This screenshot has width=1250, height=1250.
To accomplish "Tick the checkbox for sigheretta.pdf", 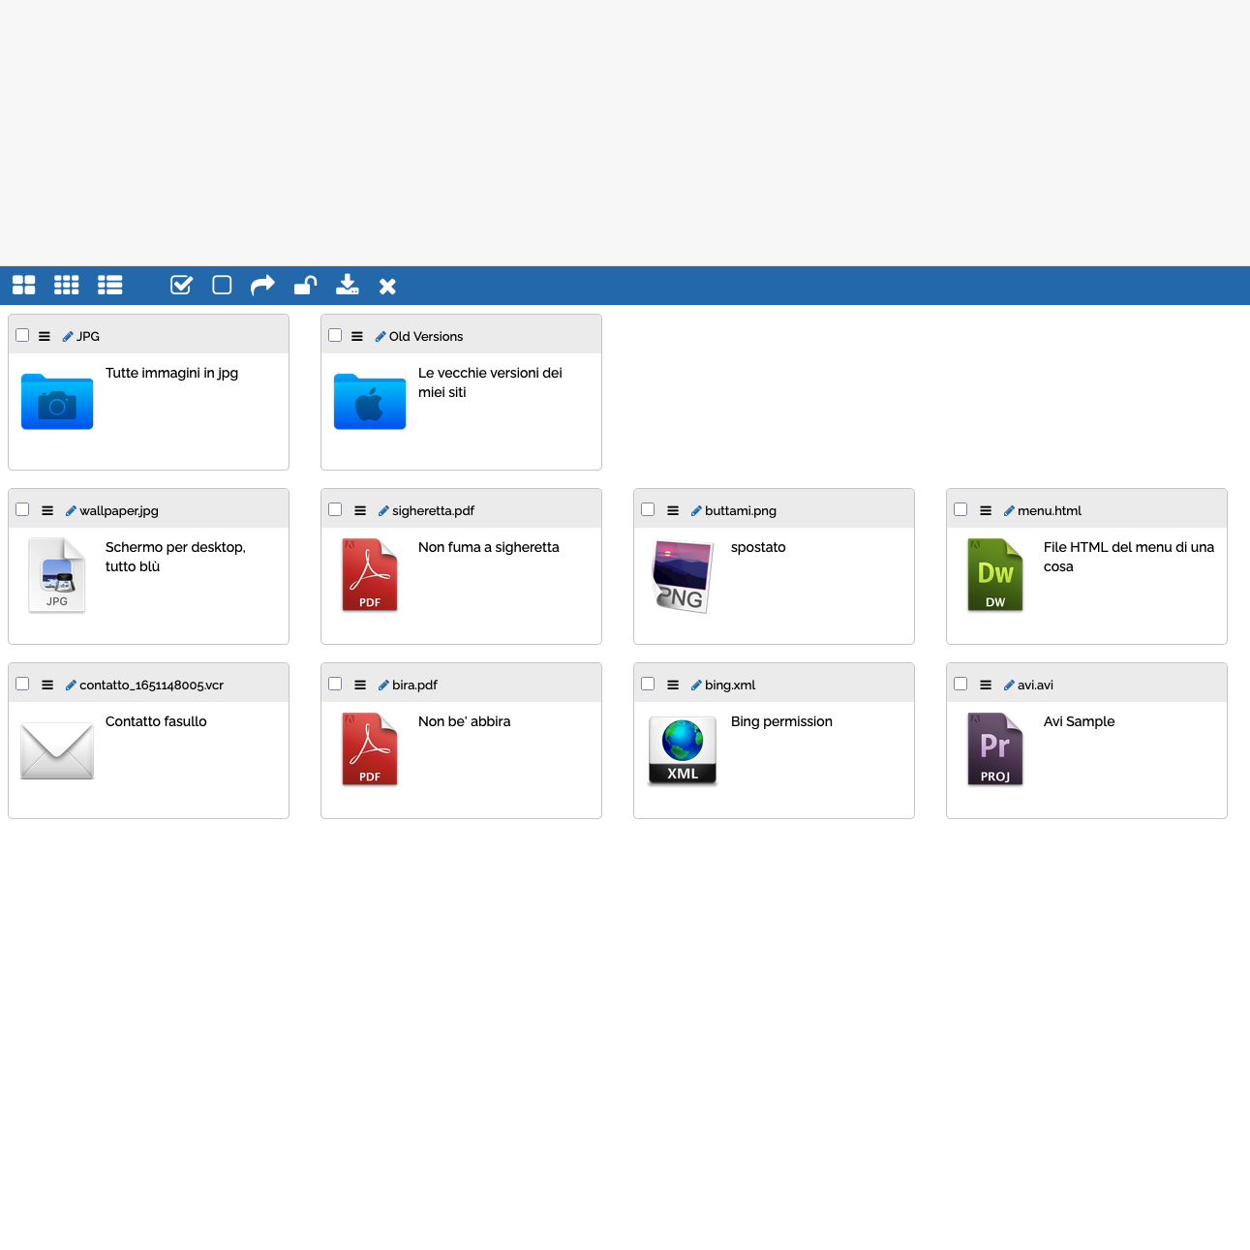I will coord(335,509).
